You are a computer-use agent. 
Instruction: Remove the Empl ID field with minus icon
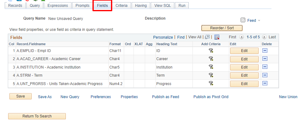coord(265,50)
